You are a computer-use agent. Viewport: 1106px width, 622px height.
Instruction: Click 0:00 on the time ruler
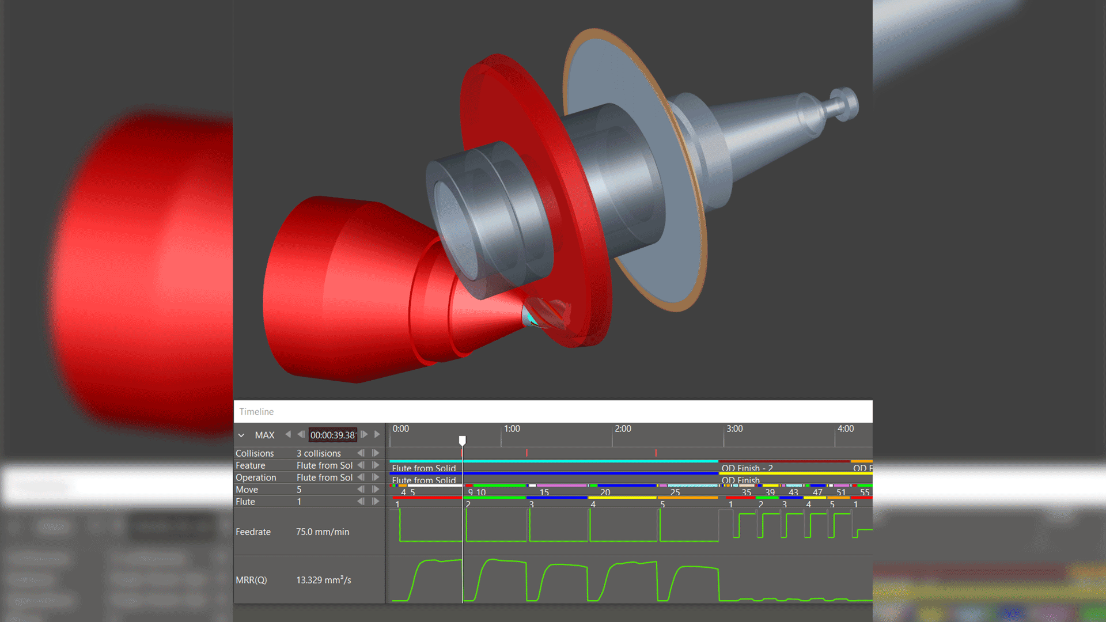401,429
